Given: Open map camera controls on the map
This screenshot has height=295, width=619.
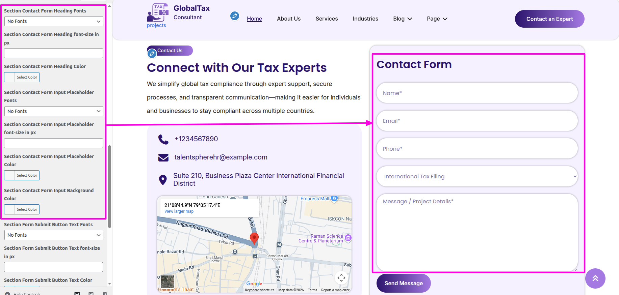Looking at the screenshot, I should pyautogui.click(x=341, y=278).
